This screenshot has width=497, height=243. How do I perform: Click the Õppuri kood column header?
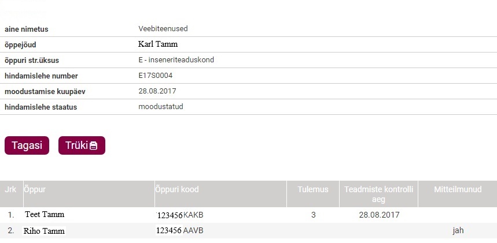click(x=177, y=189)
